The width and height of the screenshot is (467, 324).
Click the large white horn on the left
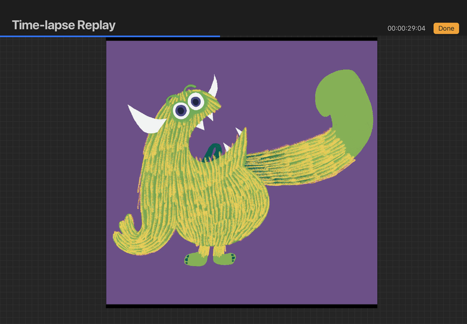146,118
